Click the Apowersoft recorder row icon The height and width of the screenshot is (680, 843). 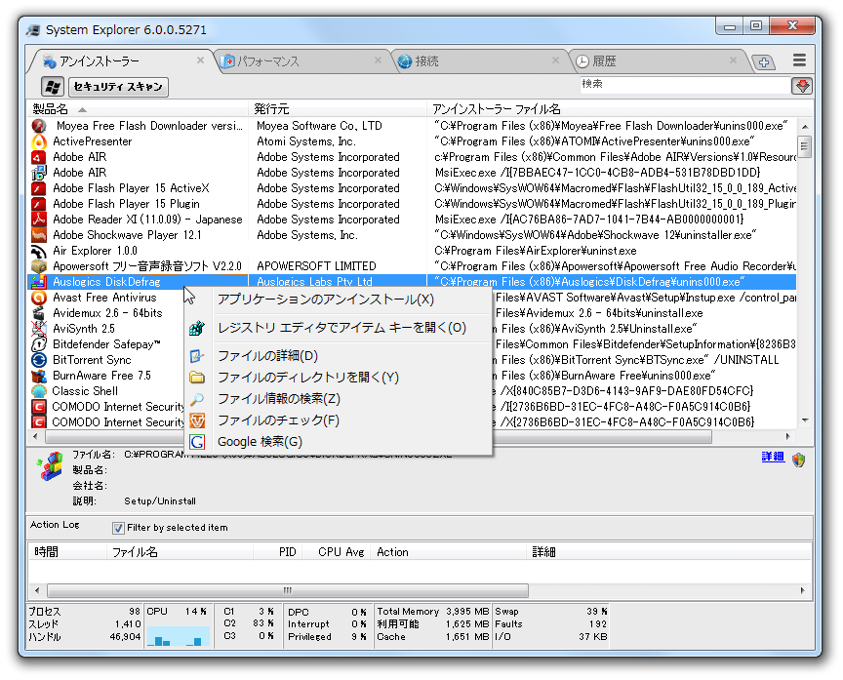pos(39,266)
